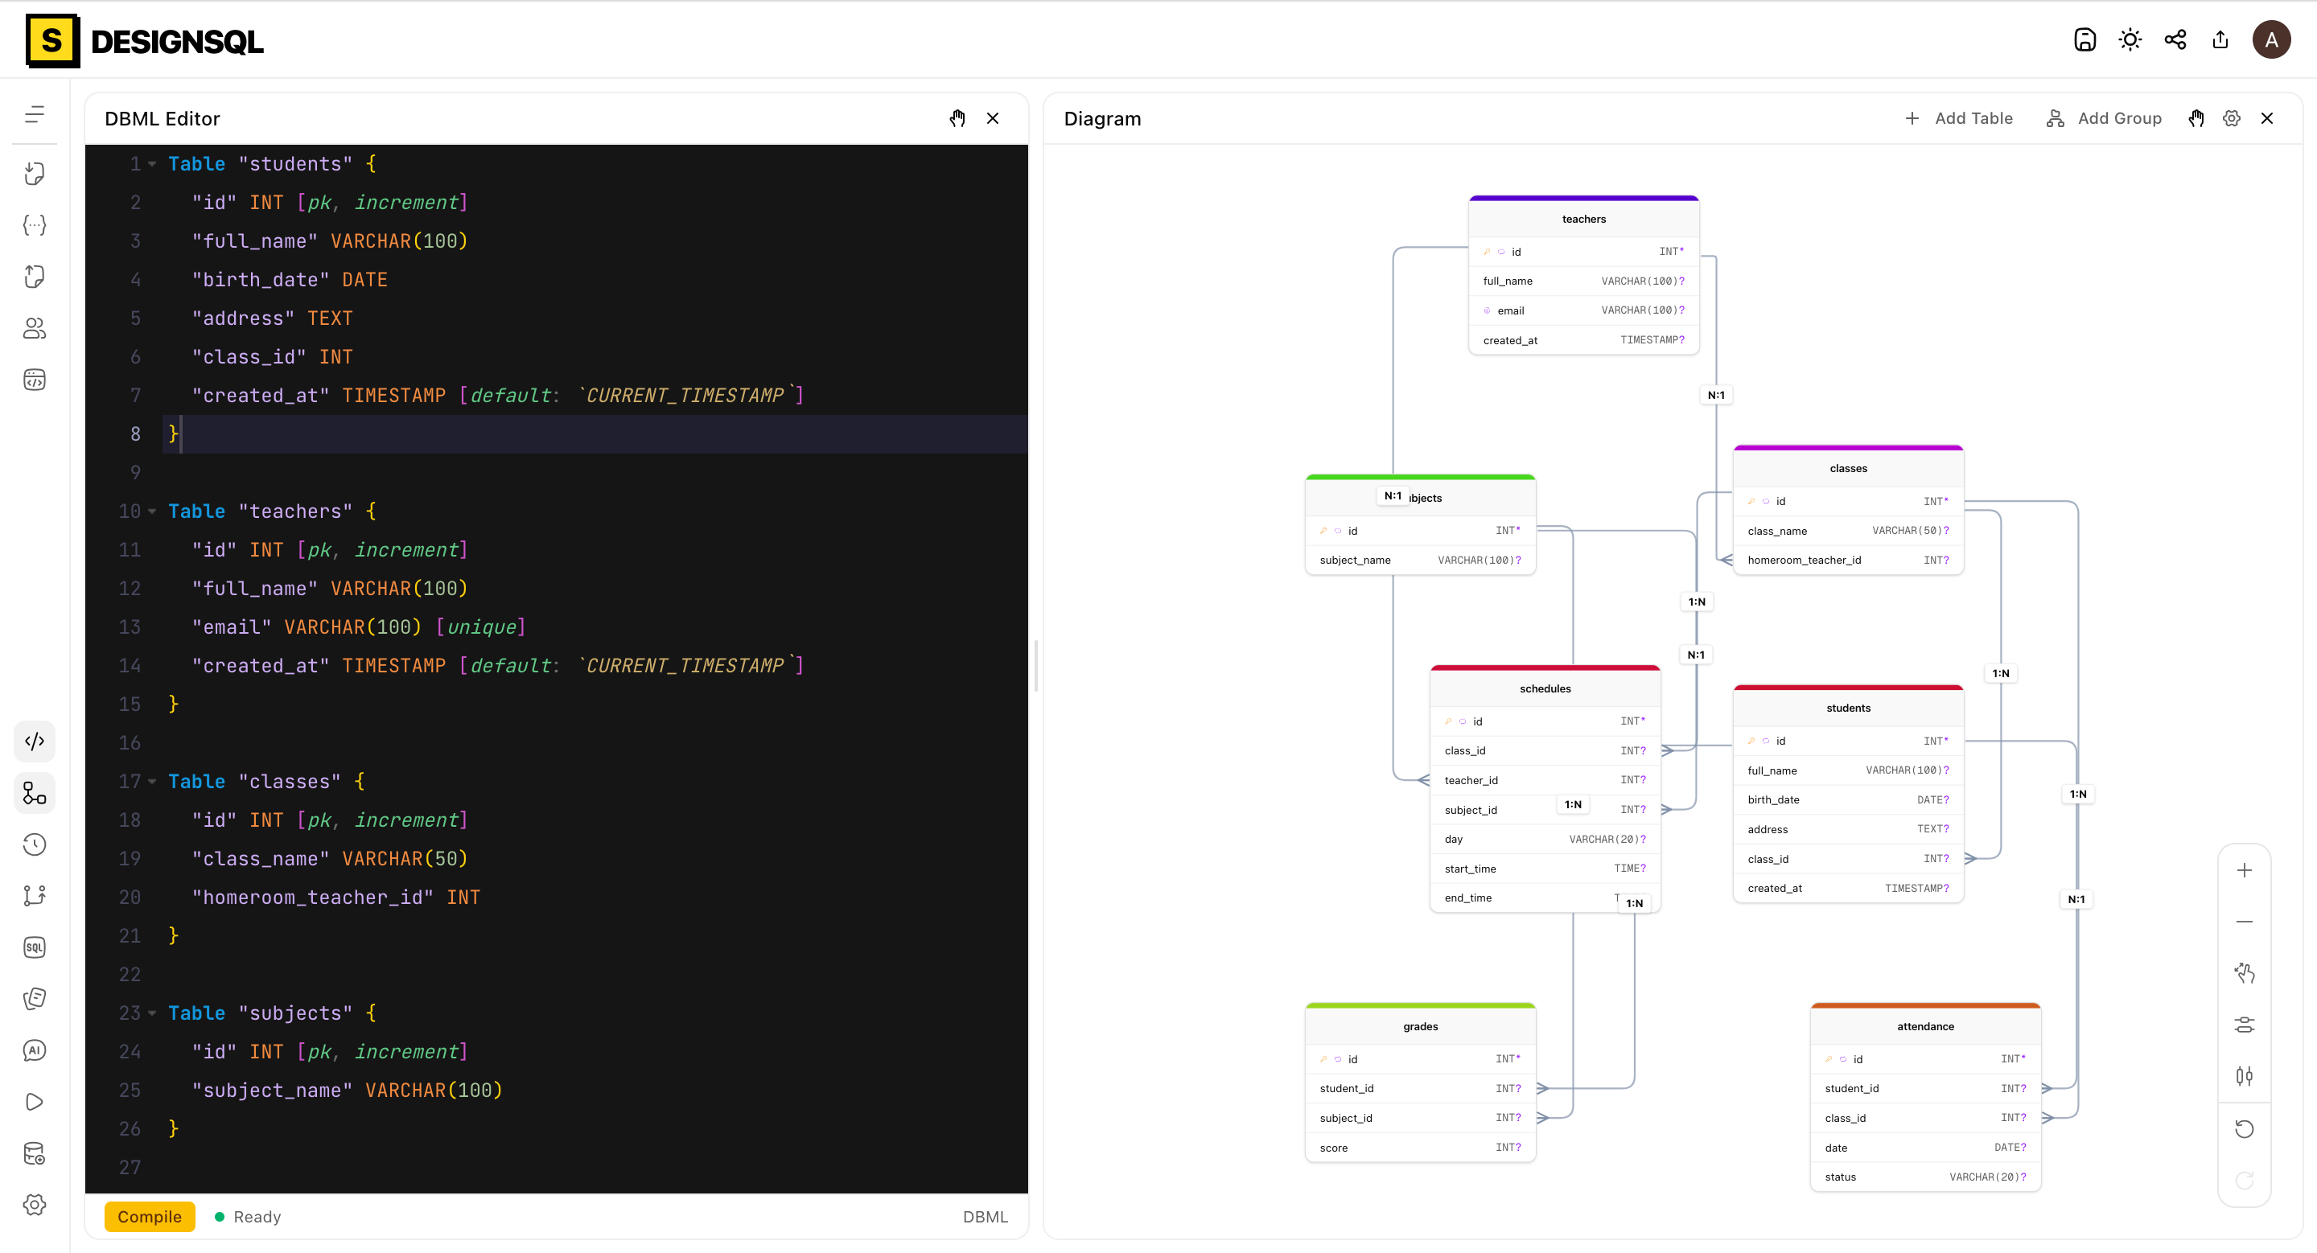
Task: Open the user avatar A menu
Action: [2271, 39]
